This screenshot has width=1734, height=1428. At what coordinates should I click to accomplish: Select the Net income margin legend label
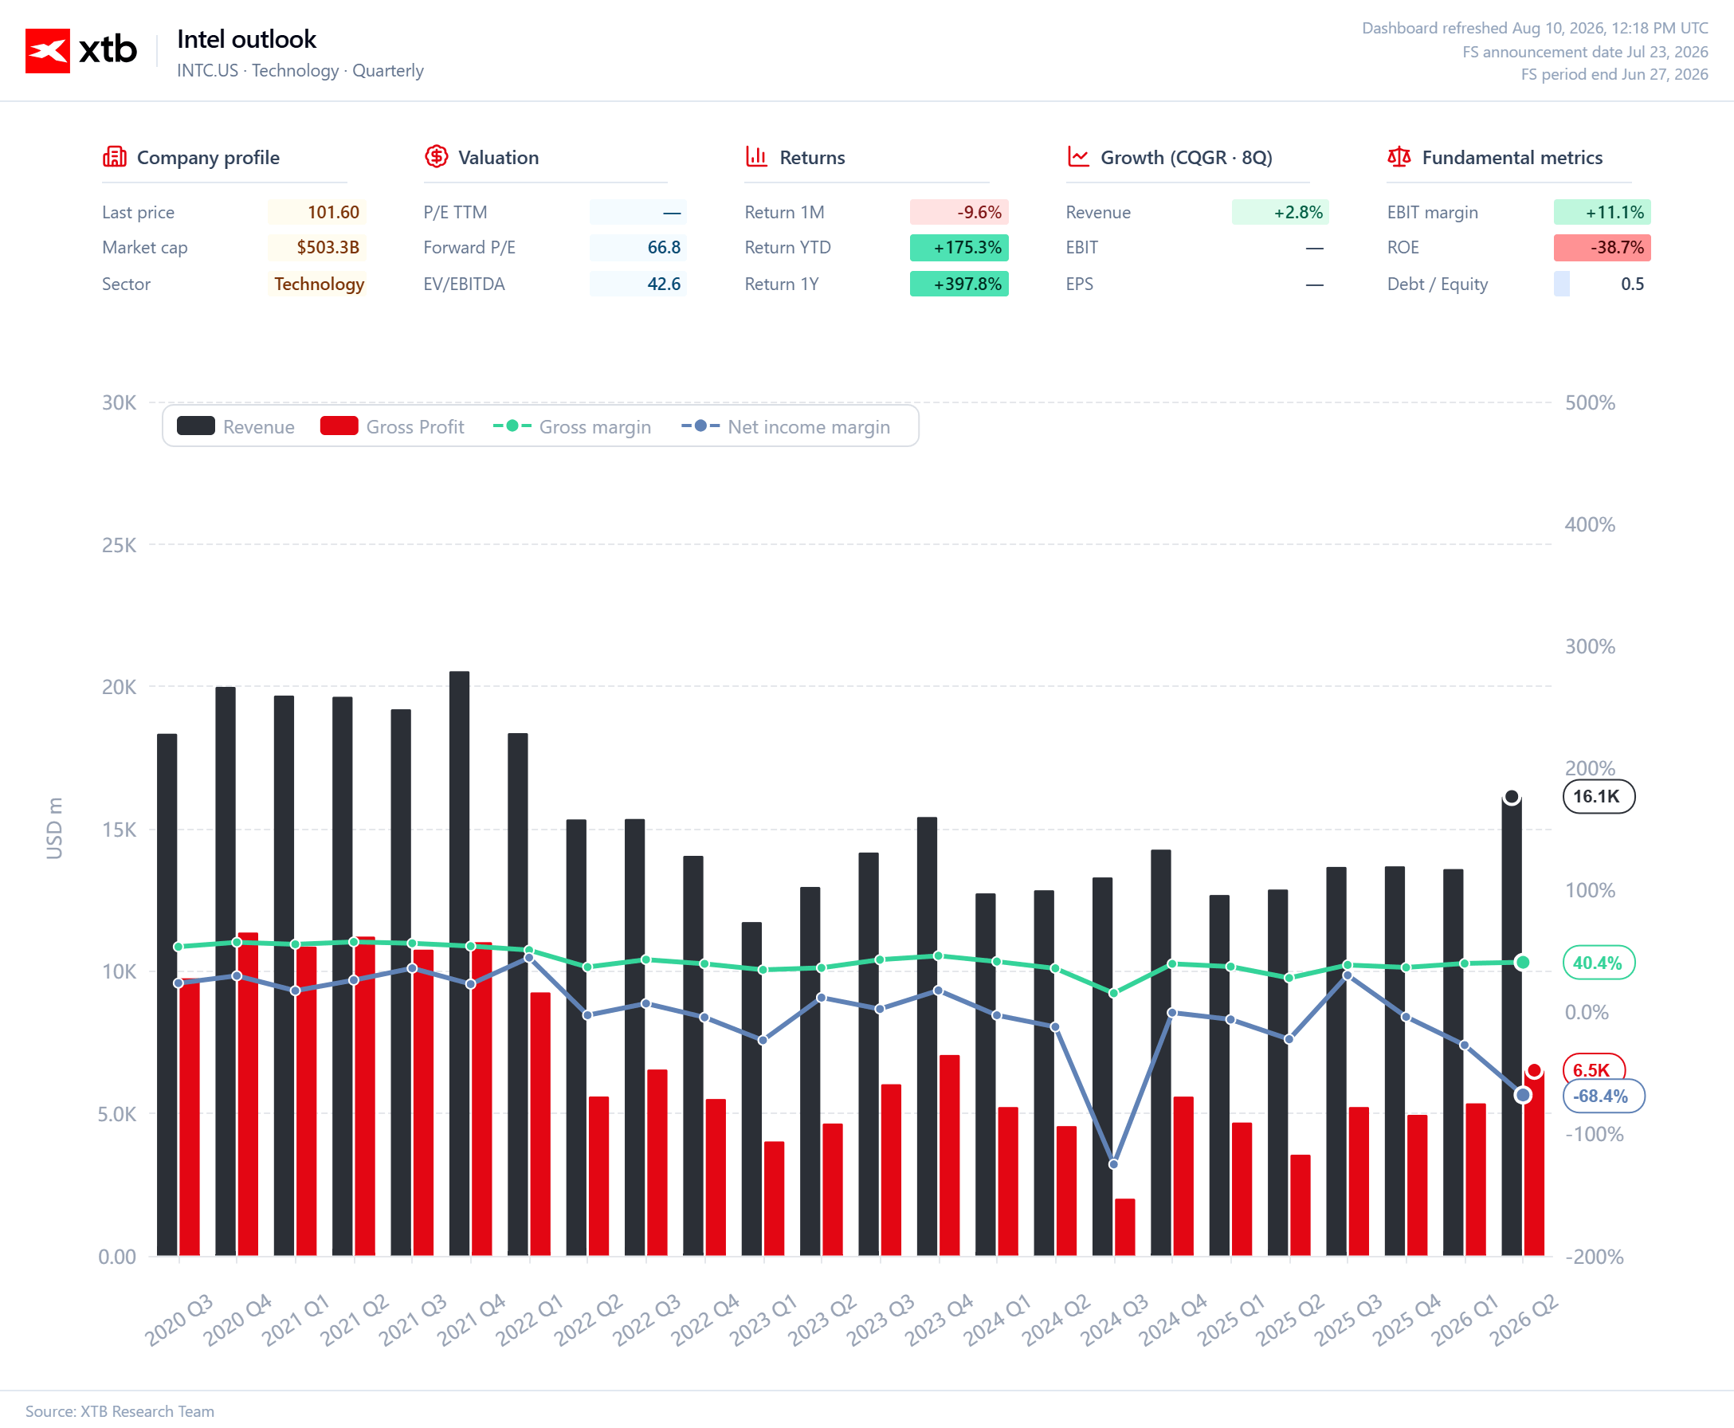pos(809,427)
